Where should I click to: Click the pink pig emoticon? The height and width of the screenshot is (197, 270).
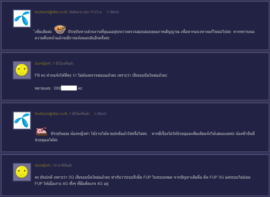coord(41,131)
